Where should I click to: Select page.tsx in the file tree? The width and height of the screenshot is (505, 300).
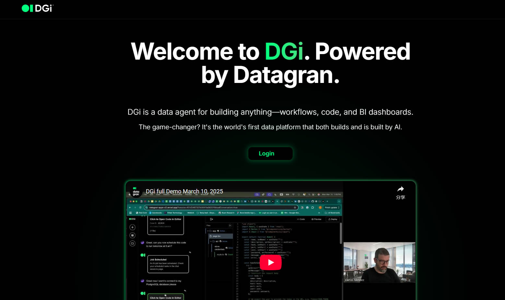[x=217, y=236]
